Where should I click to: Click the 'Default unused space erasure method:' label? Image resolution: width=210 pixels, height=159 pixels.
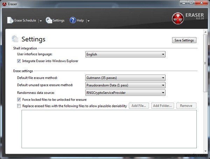click(x=45, y=85)
